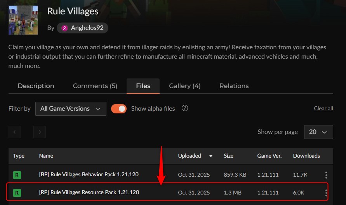Switch to the Description tab
Screen dimensions: 346x205
coord(36,86)
